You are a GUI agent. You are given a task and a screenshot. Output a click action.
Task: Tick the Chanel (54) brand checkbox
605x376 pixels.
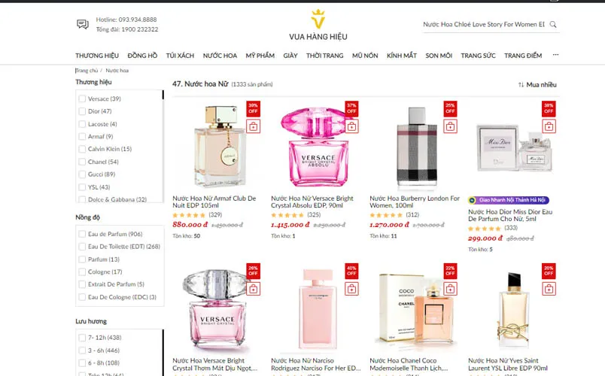pos(82,162)
